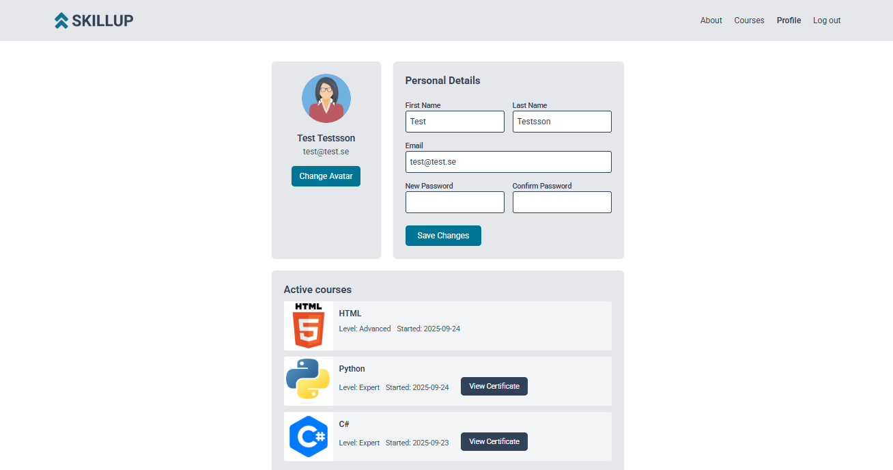
Task: Open the Profile nav item
Action: (789, 20)
